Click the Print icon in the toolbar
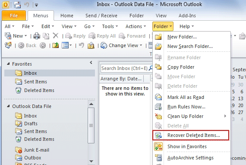246x165 pixels. pos(37,36)
